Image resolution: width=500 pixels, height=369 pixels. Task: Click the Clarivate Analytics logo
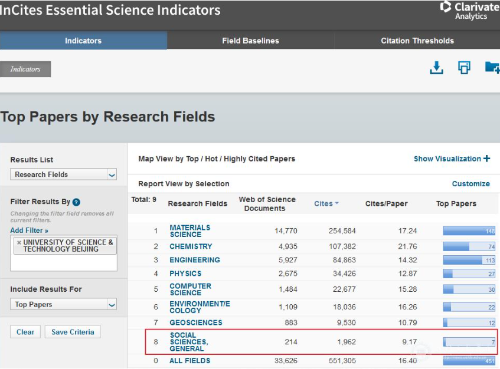tap(469, 11)
